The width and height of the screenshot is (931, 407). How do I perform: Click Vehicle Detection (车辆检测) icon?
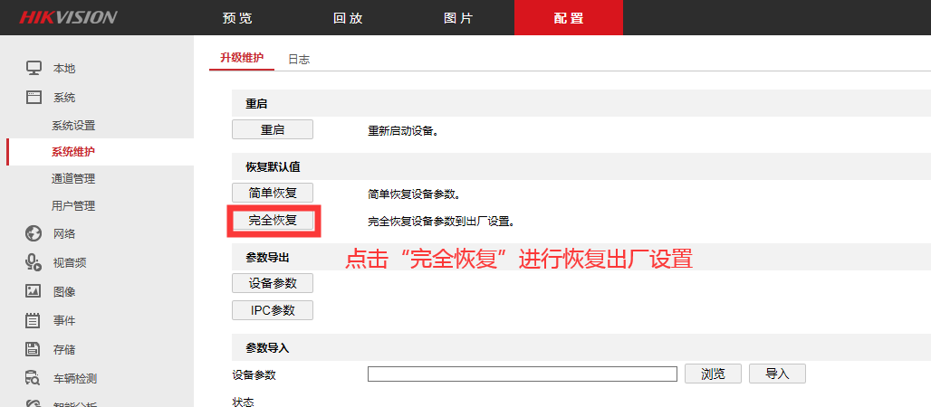(x=34, y=378)
